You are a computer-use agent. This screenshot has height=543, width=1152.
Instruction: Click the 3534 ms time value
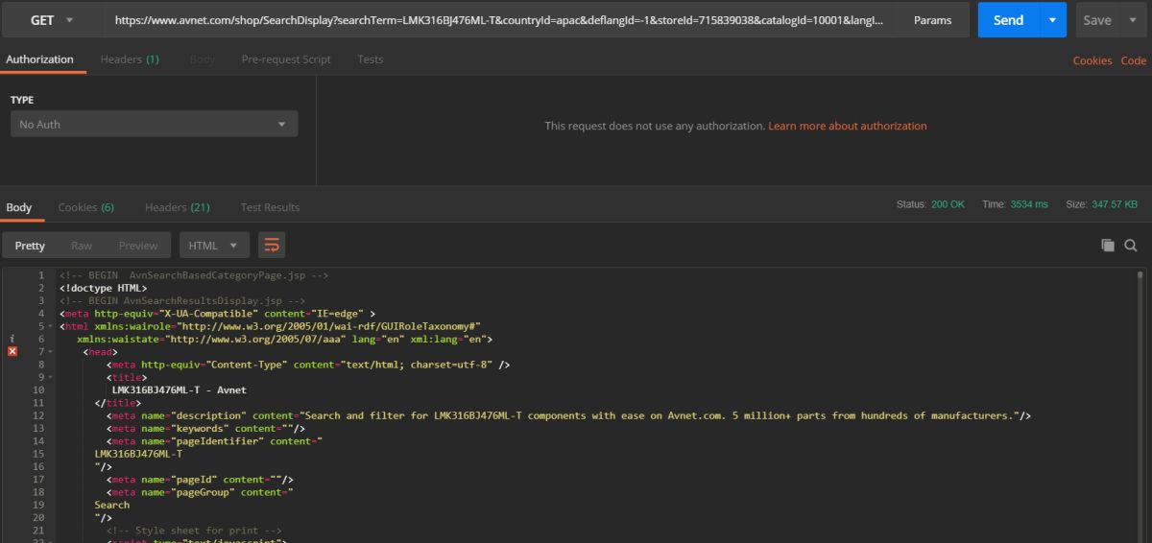pyautogui.click(x=1029, y=204)
